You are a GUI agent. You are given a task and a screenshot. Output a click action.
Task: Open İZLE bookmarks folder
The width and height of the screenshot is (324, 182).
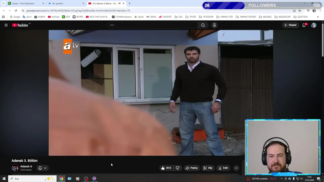[x=178, y=17]
